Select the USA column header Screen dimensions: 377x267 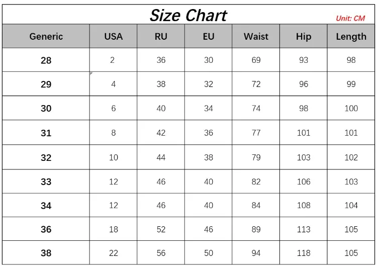click(113, 36)
